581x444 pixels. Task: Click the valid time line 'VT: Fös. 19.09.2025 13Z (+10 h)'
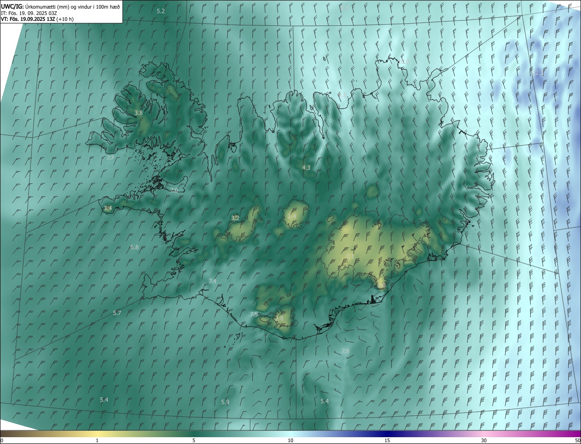click(37, 19)
